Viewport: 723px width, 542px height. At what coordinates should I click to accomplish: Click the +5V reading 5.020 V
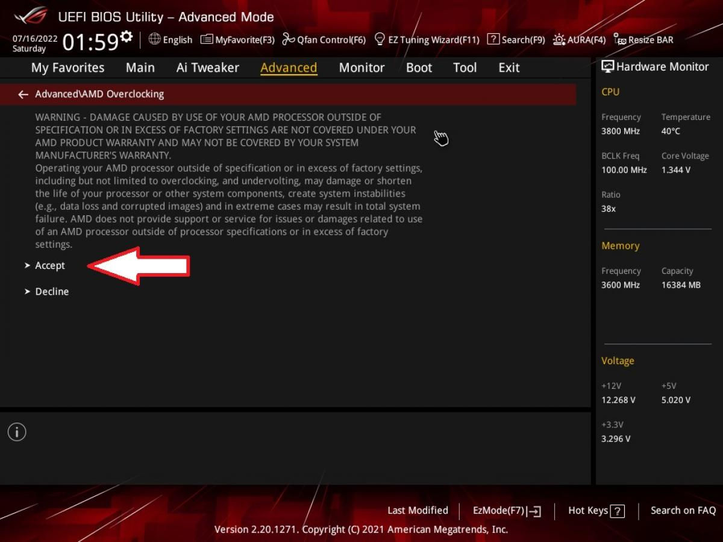pos(676,400)
